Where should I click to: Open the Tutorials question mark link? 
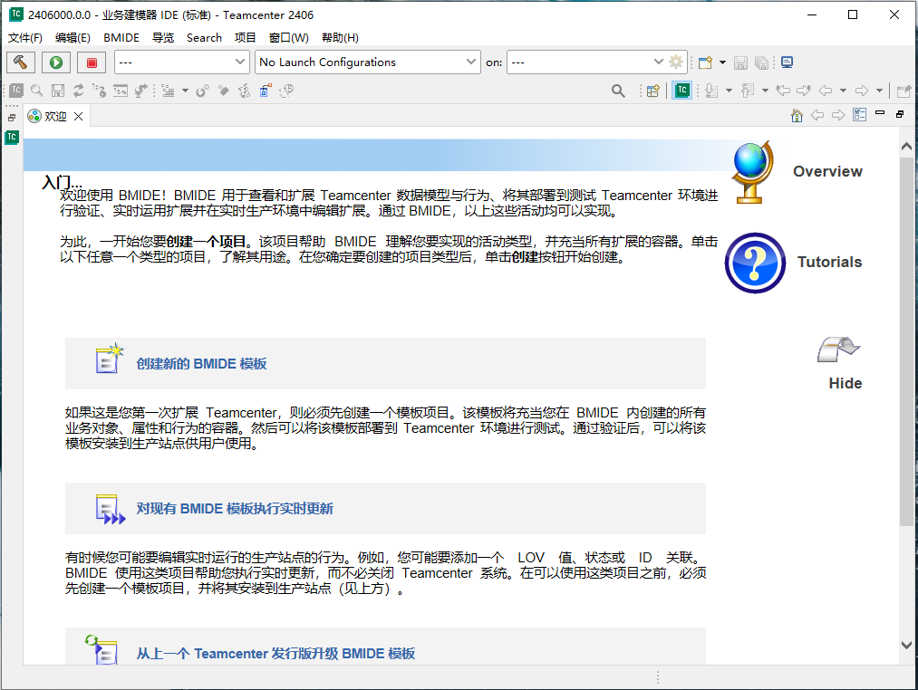point(795,263)
